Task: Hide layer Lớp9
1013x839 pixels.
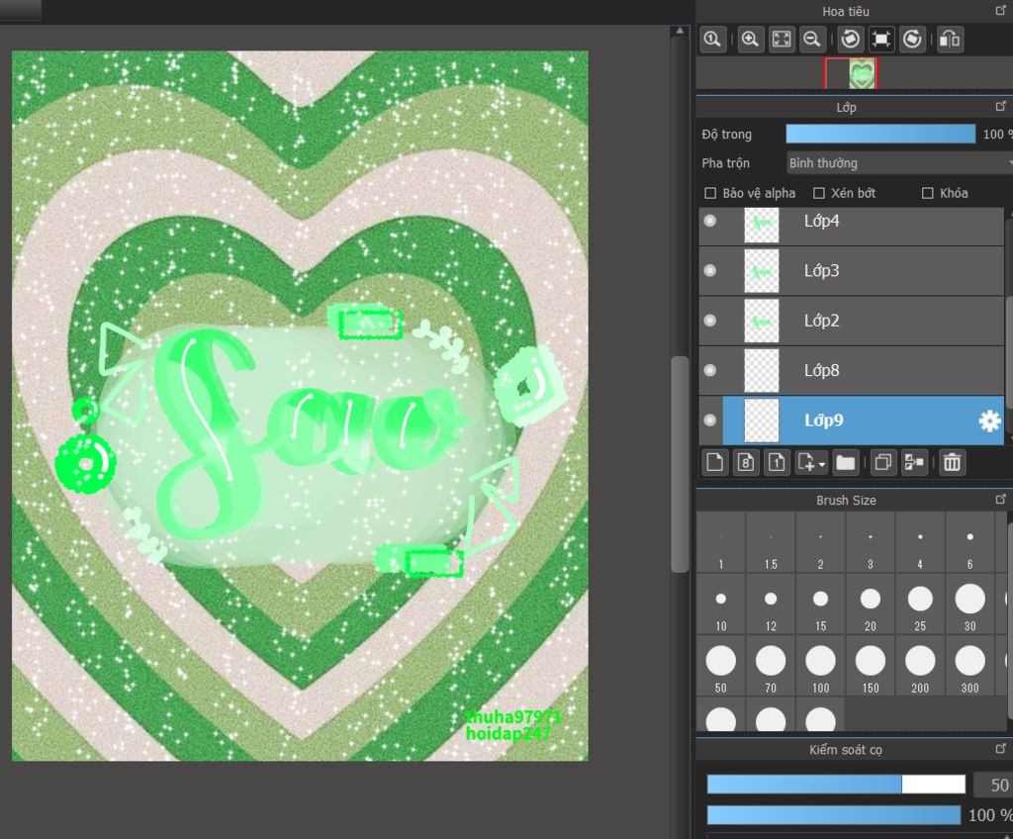Action: pyautogui.click(x=710, y=420)
